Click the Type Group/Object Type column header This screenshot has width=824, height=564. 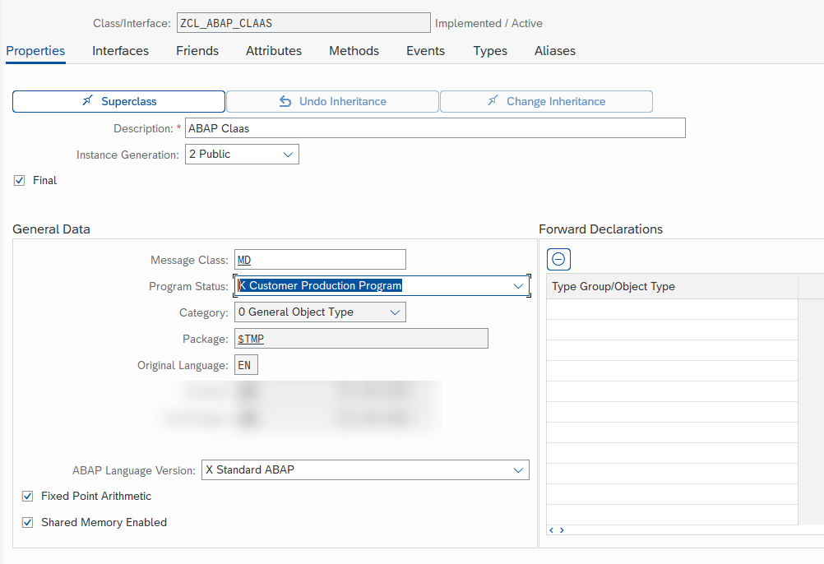[672, 286]
